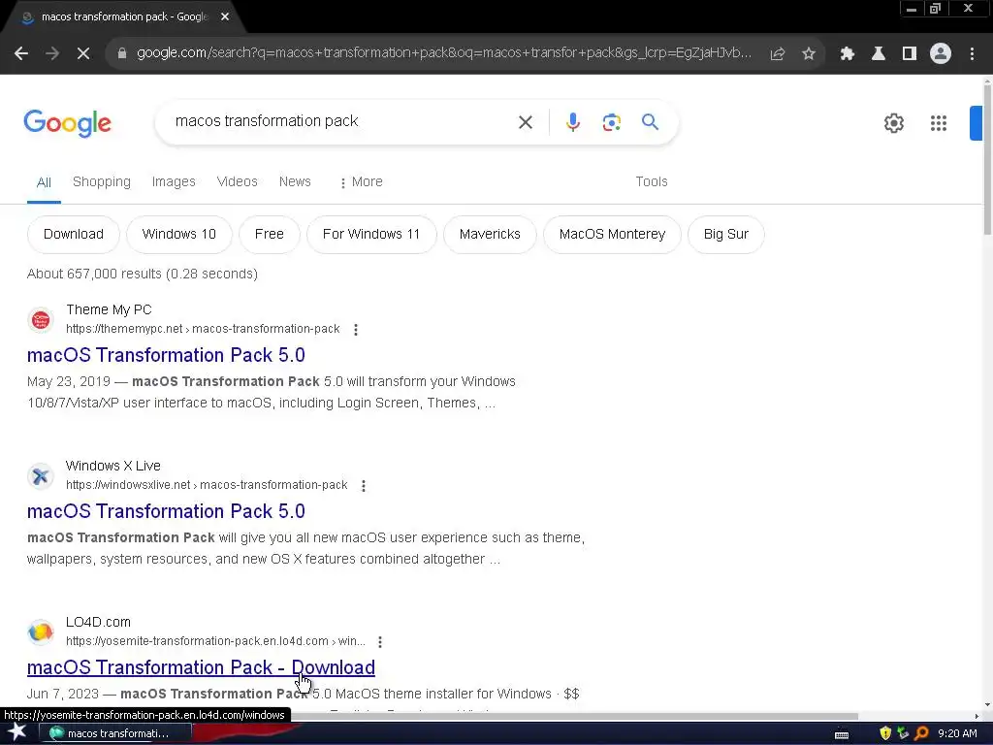Go to the Google logo homepage
Screen dimensions: 993x745
[67, 123]
